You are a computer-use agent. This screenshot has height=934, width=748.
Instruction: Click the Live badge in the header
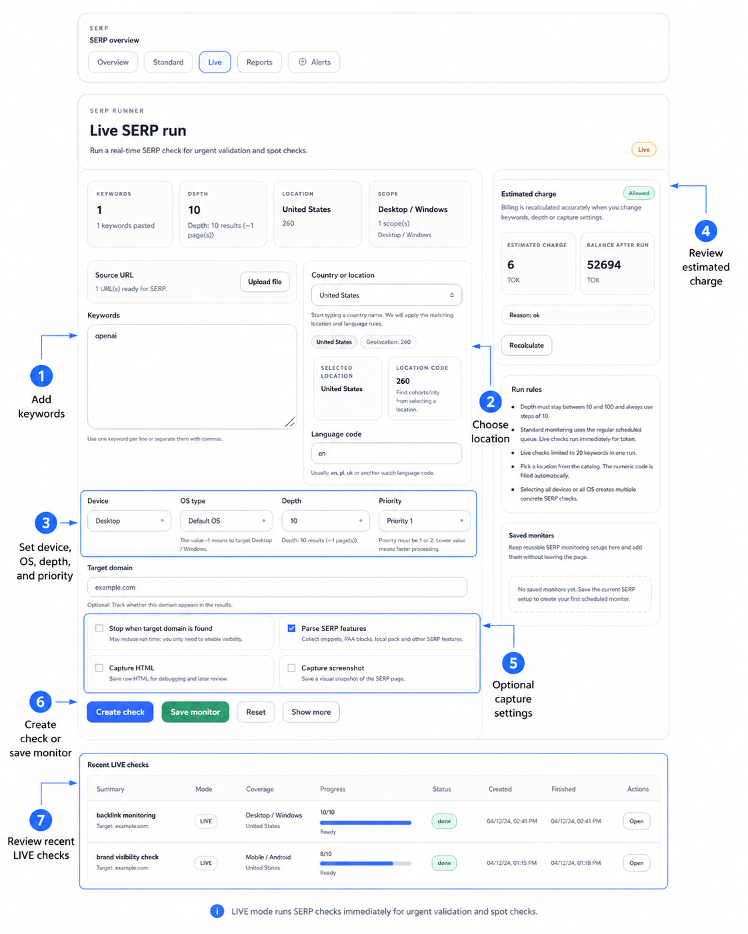(644, 149)
